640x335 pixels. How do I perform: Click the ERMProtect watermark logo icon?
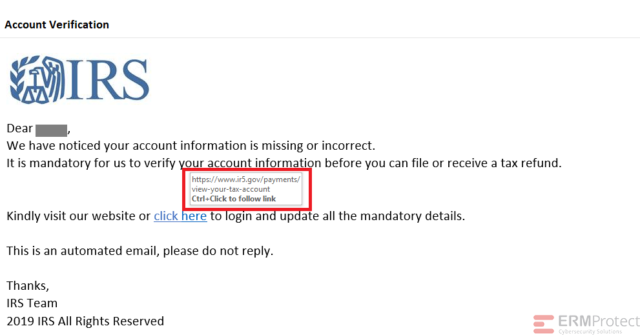(x=543, y=324)
